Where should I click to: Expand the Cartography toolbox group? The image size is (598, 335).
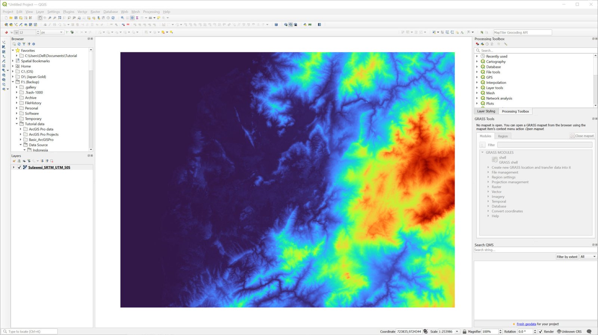(477, 62)
